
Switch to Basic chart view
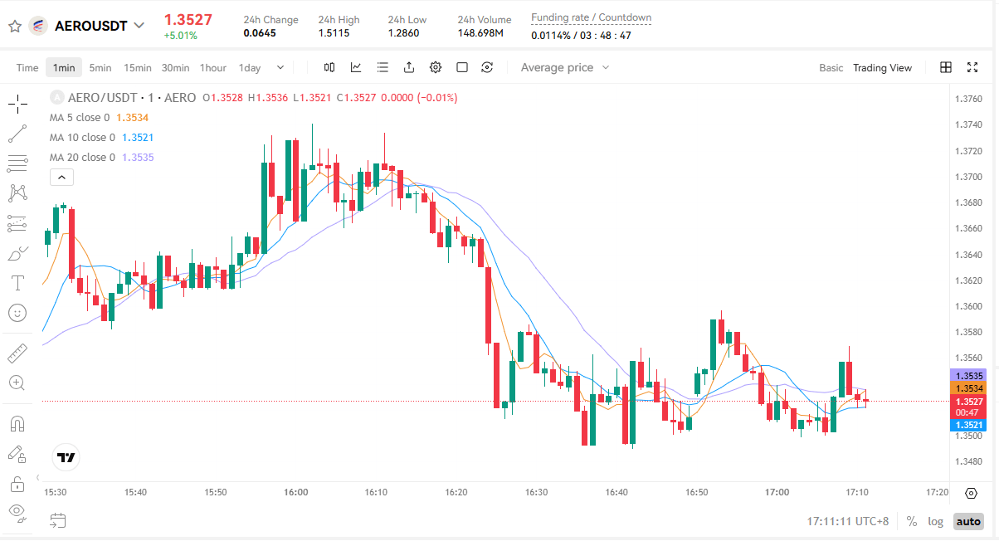pos(831,68)
